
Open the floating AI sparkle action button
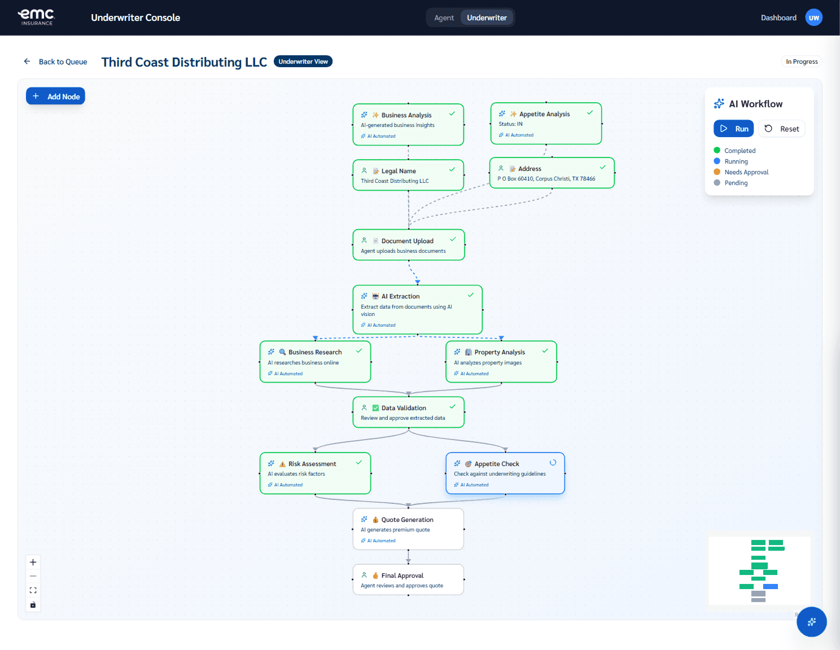click(811, 622)
